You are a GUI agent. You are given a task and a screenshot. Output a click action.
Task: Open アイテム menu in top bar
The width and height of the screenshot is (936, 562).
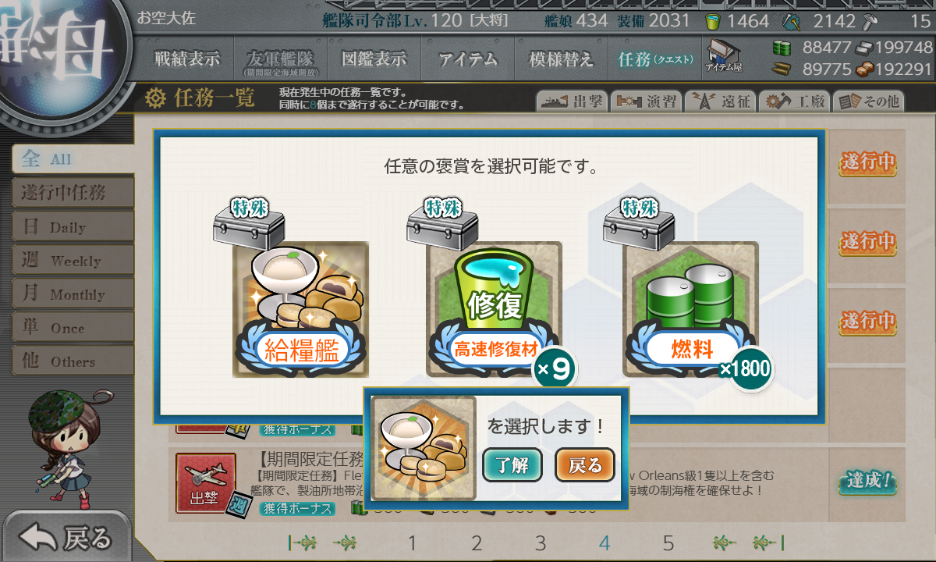(x=467, y=59)
